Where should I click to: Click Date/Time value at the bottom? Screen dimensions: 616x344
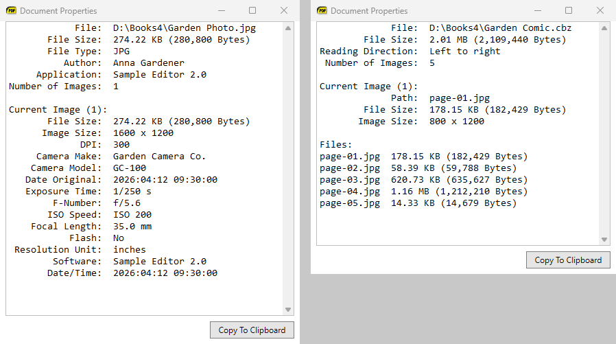click(165, 273)
